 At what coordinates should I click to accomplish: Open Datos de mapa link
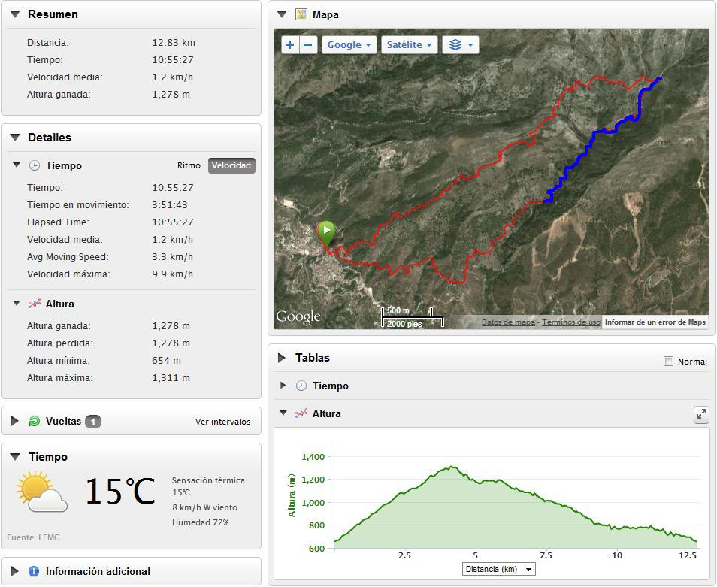[508, 322]
